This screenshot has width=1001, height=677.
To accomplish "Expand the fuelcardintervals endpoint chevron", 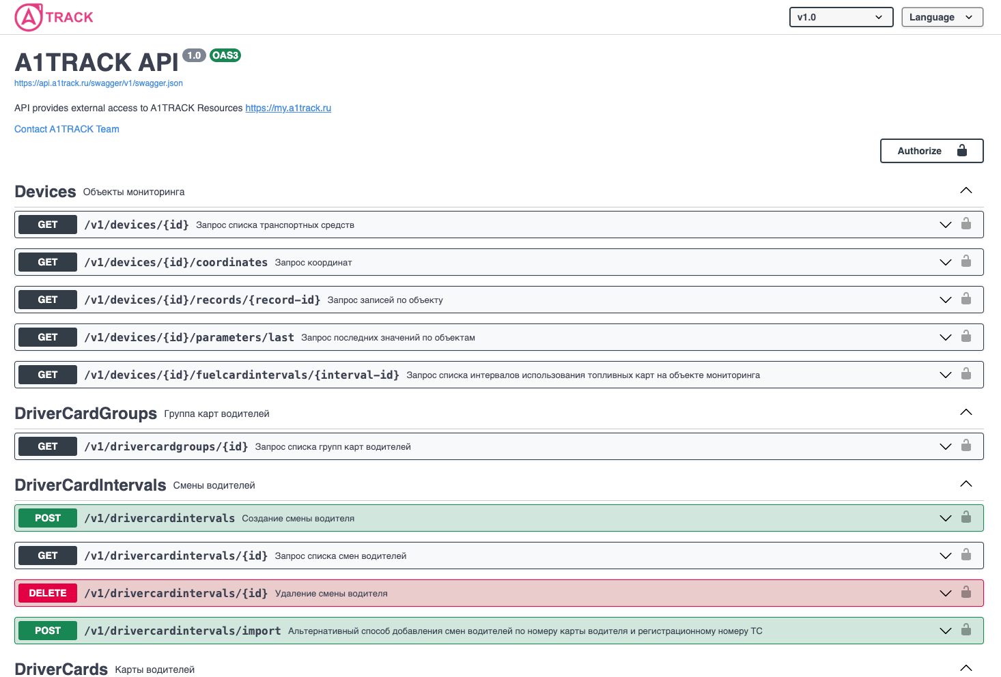I will (x=945, y=375).
